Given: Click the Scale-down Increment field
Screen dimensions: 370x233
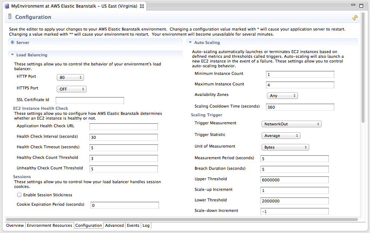Looking at the screenshot, I should pos(294,211).
